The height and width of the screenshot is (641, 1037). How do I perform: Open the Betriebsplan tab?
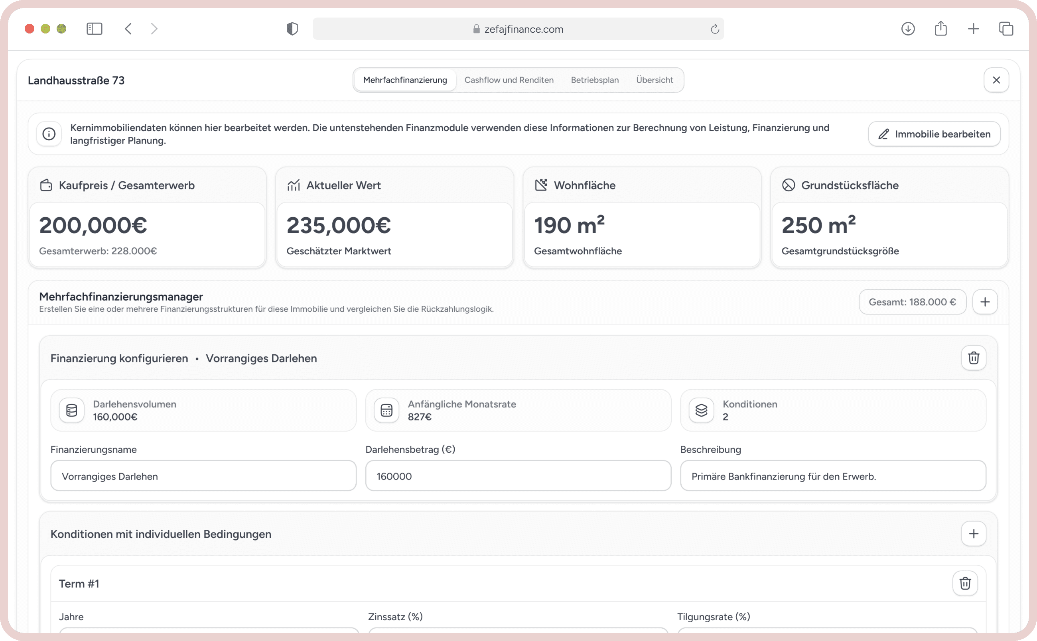pyautogui.click(x=595, y=80)
